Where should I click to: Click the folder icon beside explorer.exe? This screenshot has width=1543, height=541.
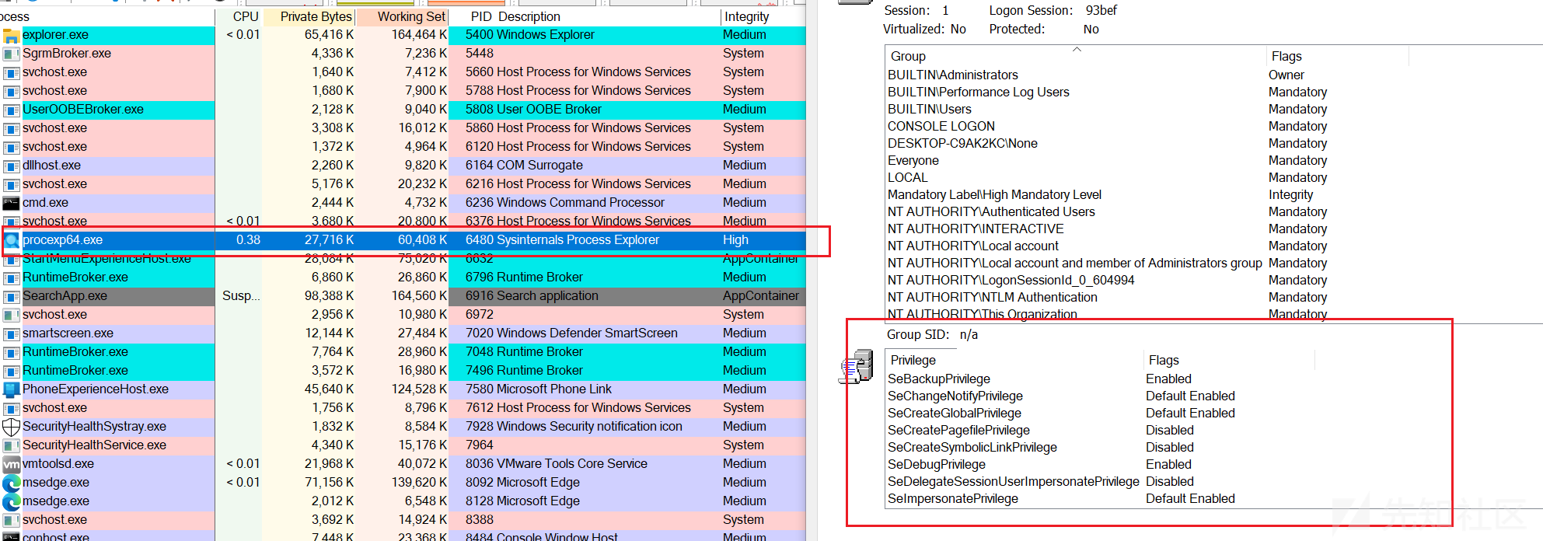[x=11, y=36]
